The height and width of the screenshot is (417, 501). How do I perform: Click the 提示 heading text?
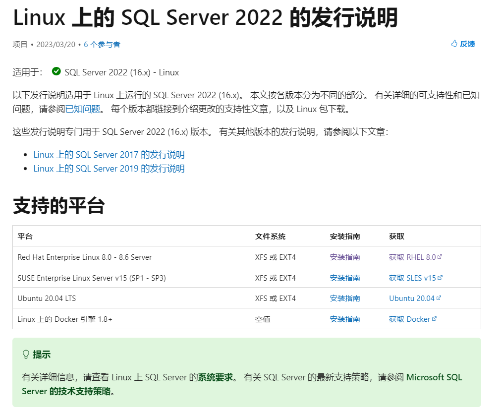tap(42, 355)
